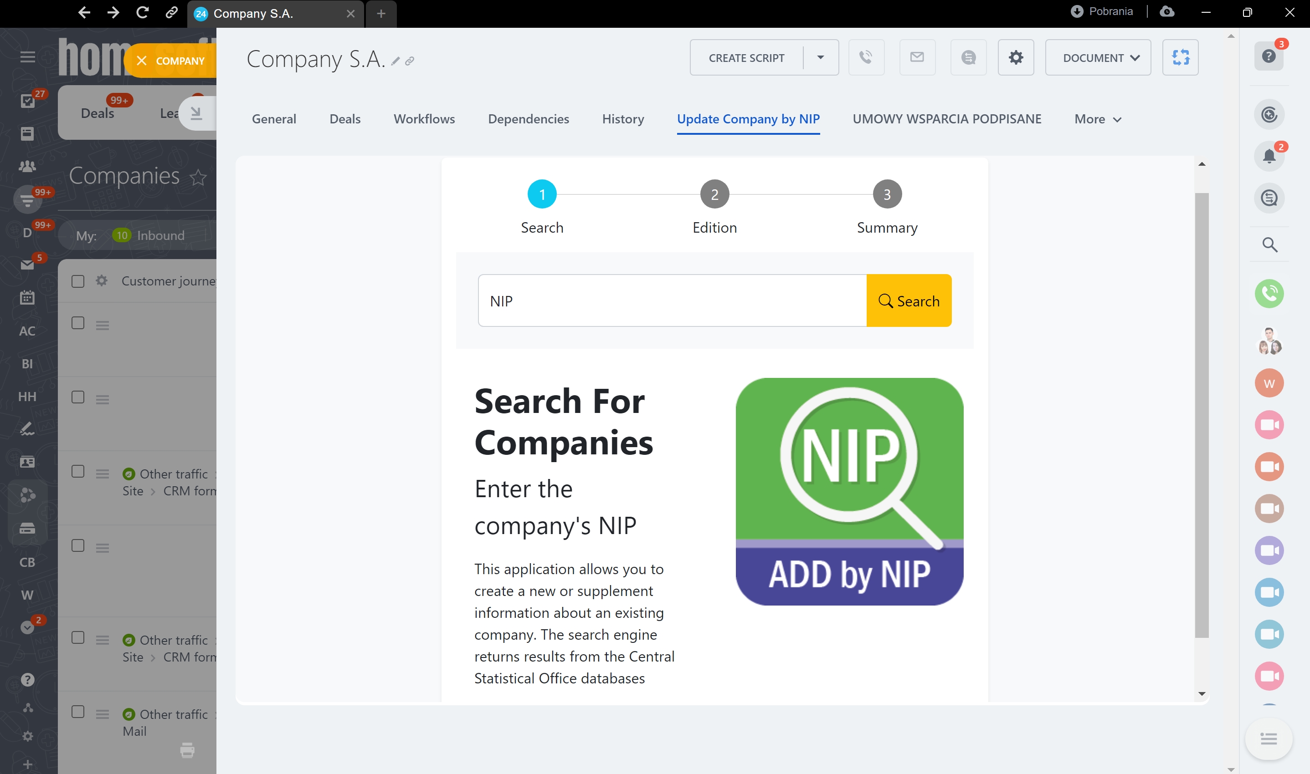Click the pencil edit icon next to Company S.A.
The height and width of the screenshot is (774, 1310).
(396, 61)
